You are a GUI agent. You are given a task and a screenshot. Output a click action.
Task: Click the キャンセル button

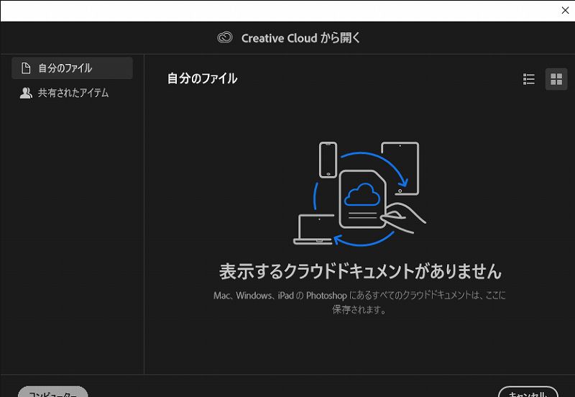pyautogui.click(x=528, y=392)
